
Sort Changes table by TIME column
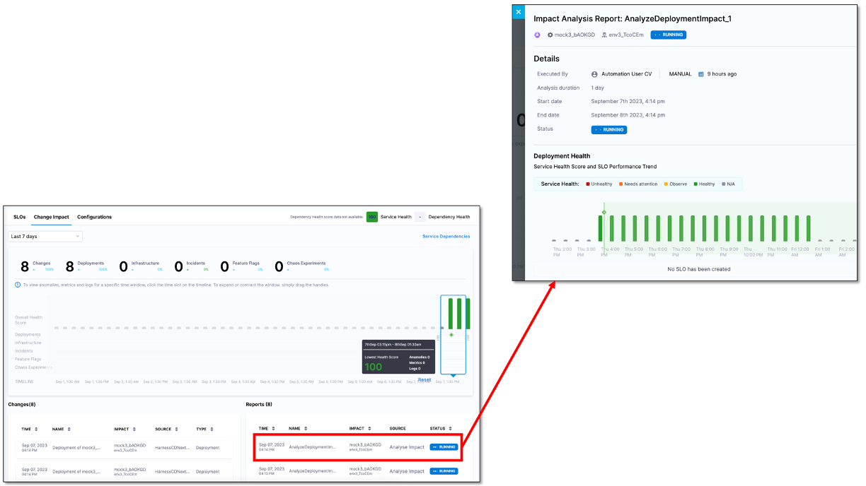tap(35, 429)
